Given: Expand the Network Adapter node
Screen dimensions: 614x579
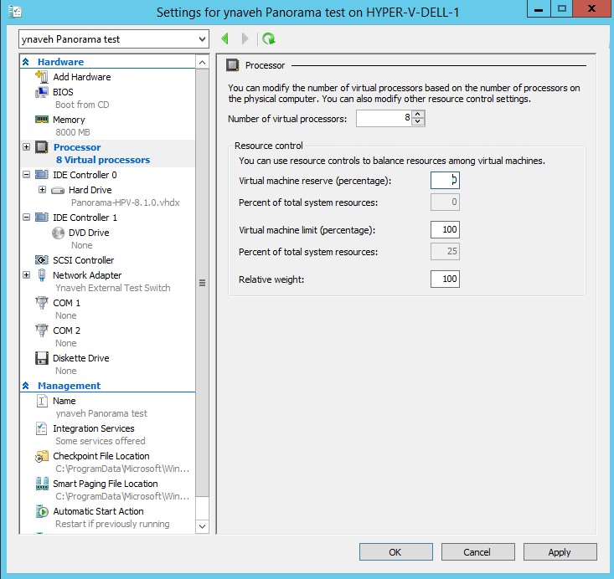Looking at the screenshot, I should (x=27, y=275).
